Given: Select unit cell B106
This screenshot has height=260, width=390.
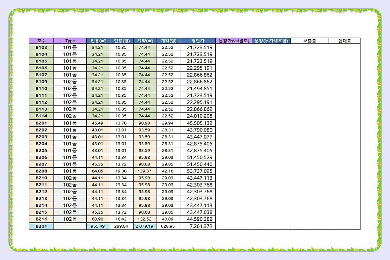Looking at the screenshot, I should [41, 68].
